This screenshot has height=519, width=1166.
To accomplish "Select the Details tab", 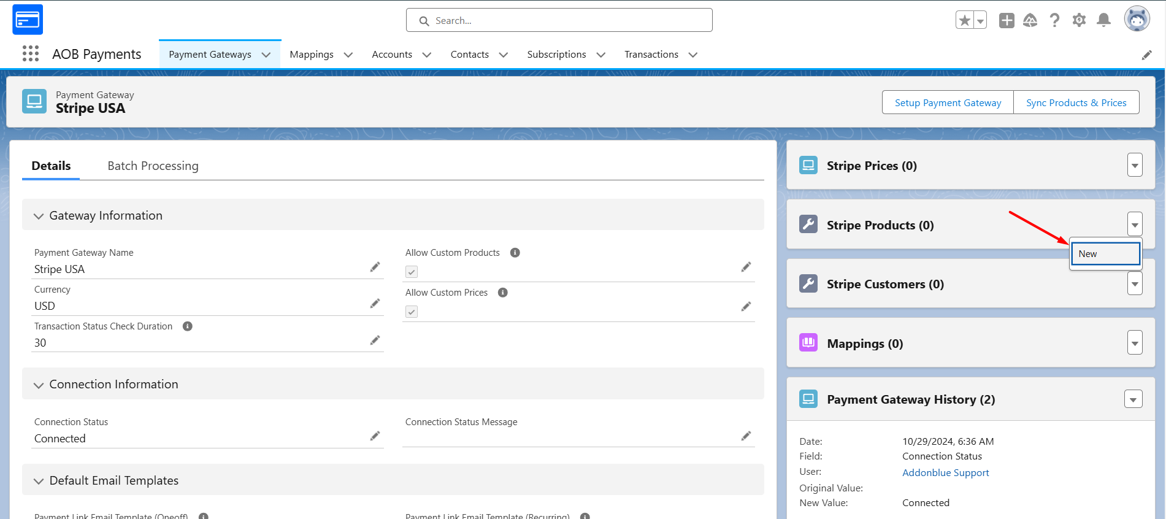I will coord(51,166).
